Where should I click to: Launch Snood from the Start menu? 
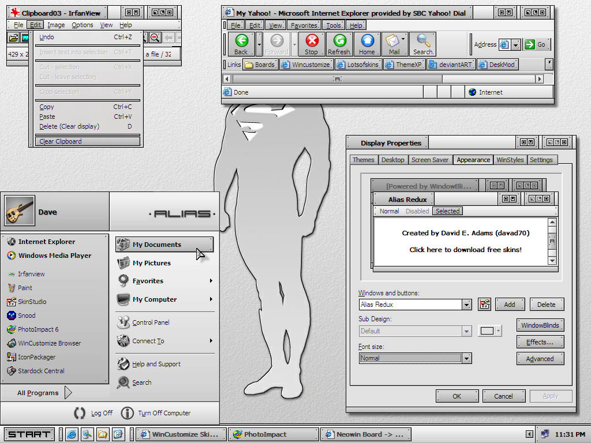(27, 316)
